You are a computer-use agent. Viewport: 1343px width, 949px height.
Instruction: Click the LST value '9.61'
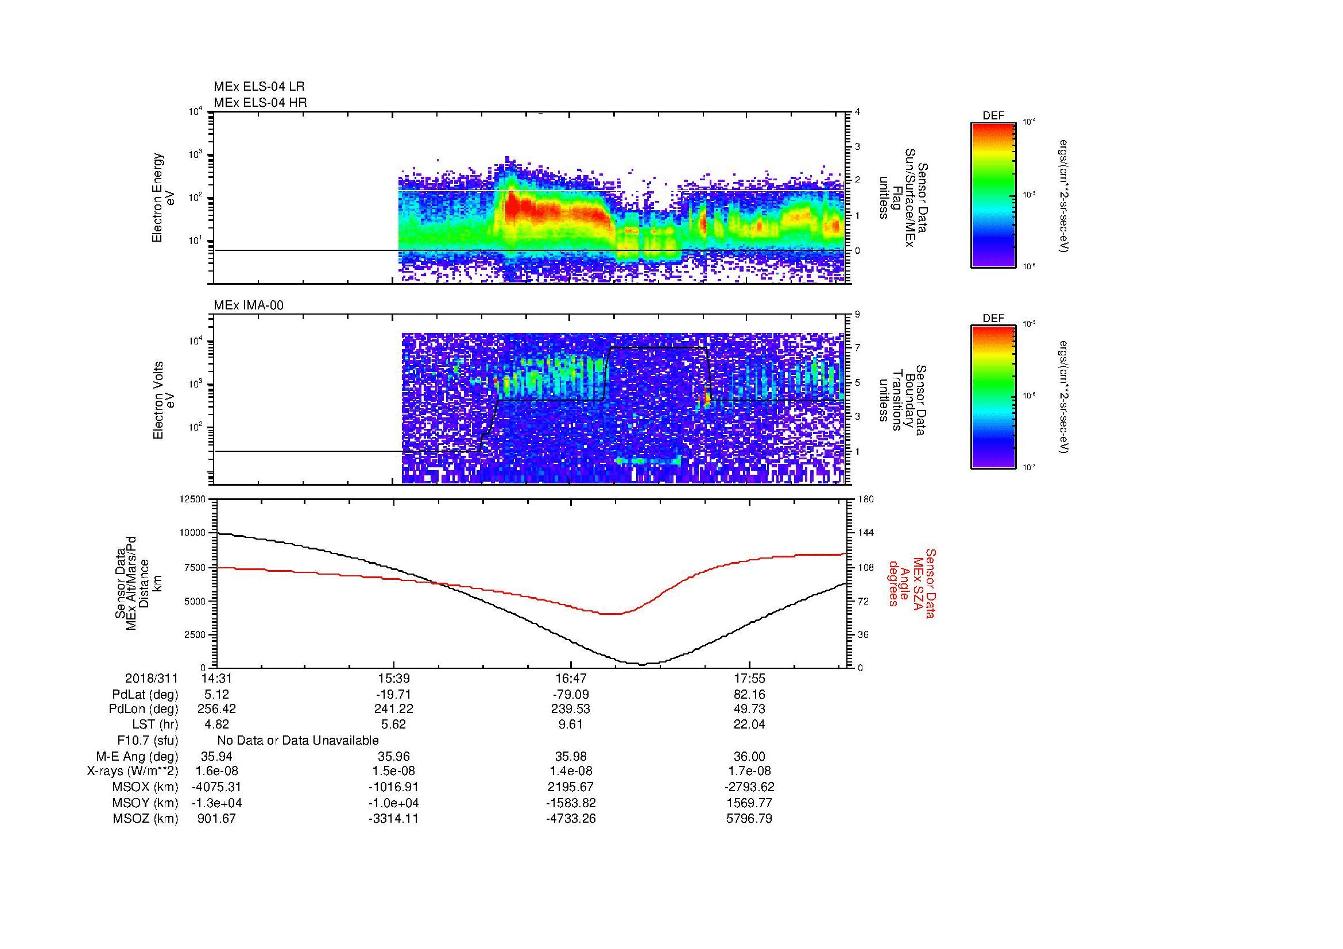[x=571, y=725]
